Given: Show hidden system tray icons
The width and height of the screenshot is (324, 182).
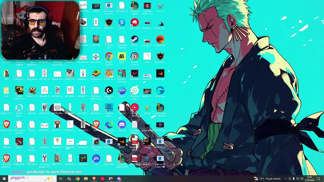Looking at the screenshot, I should point(286,179).
